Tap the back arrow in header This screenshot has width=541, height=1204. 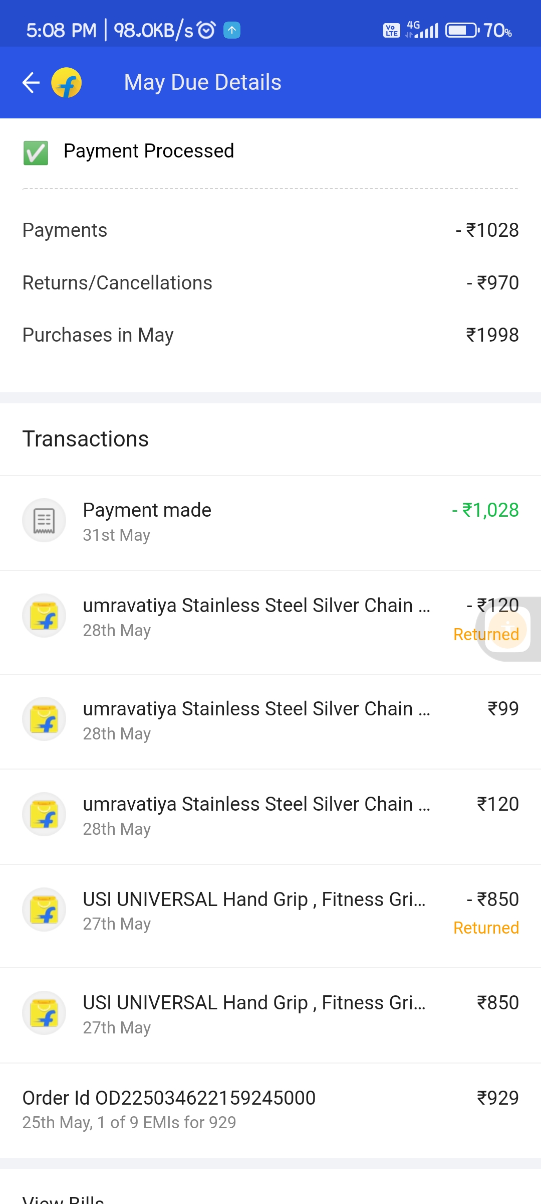click(x=31, y=83)
